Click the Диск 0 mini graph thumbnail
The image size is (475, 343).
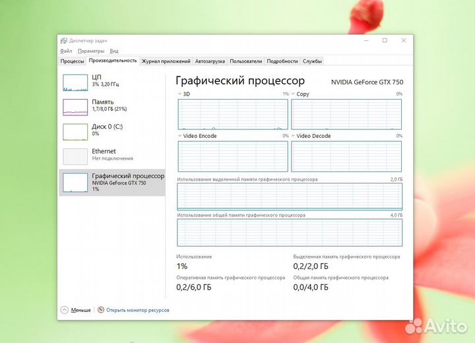coord(75,132)
